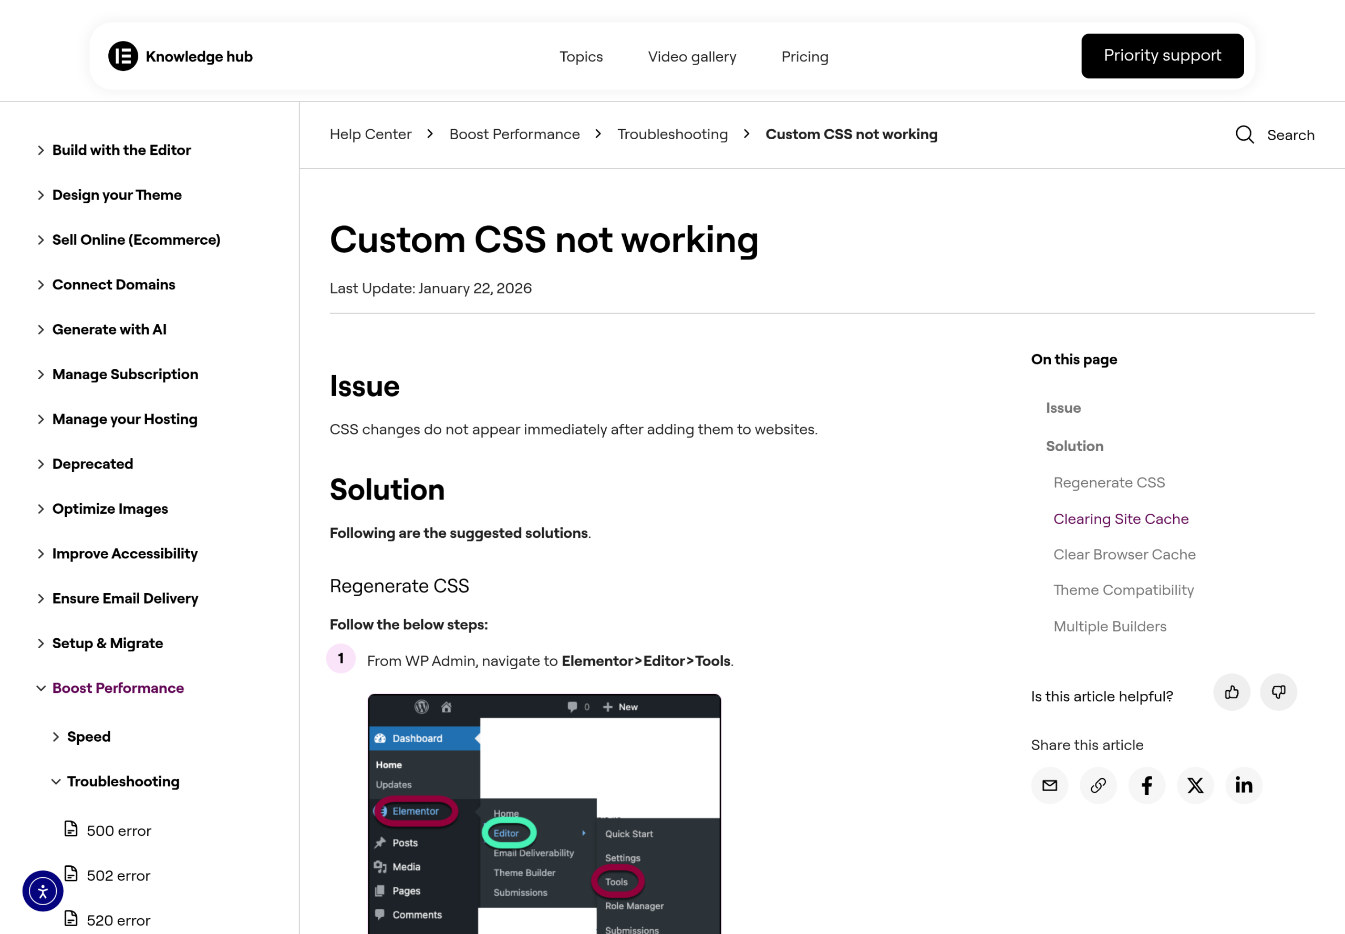Expand Setup & Migrate chevron
The height and width of the screenshot is (934, 1345).
pyautogui.click(x=40, y=644)
